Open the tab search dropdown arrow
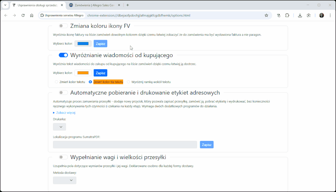 pos(5,5)
